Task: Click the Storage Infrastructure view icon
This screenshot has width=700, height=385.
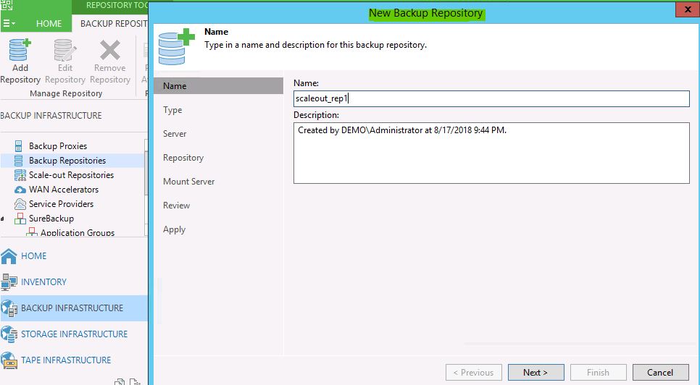Action: (x=9, y=334)
